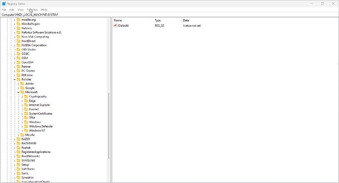339x183 pixels.
Task: Expand the RAZER key
Action: (x=15, y=139)
